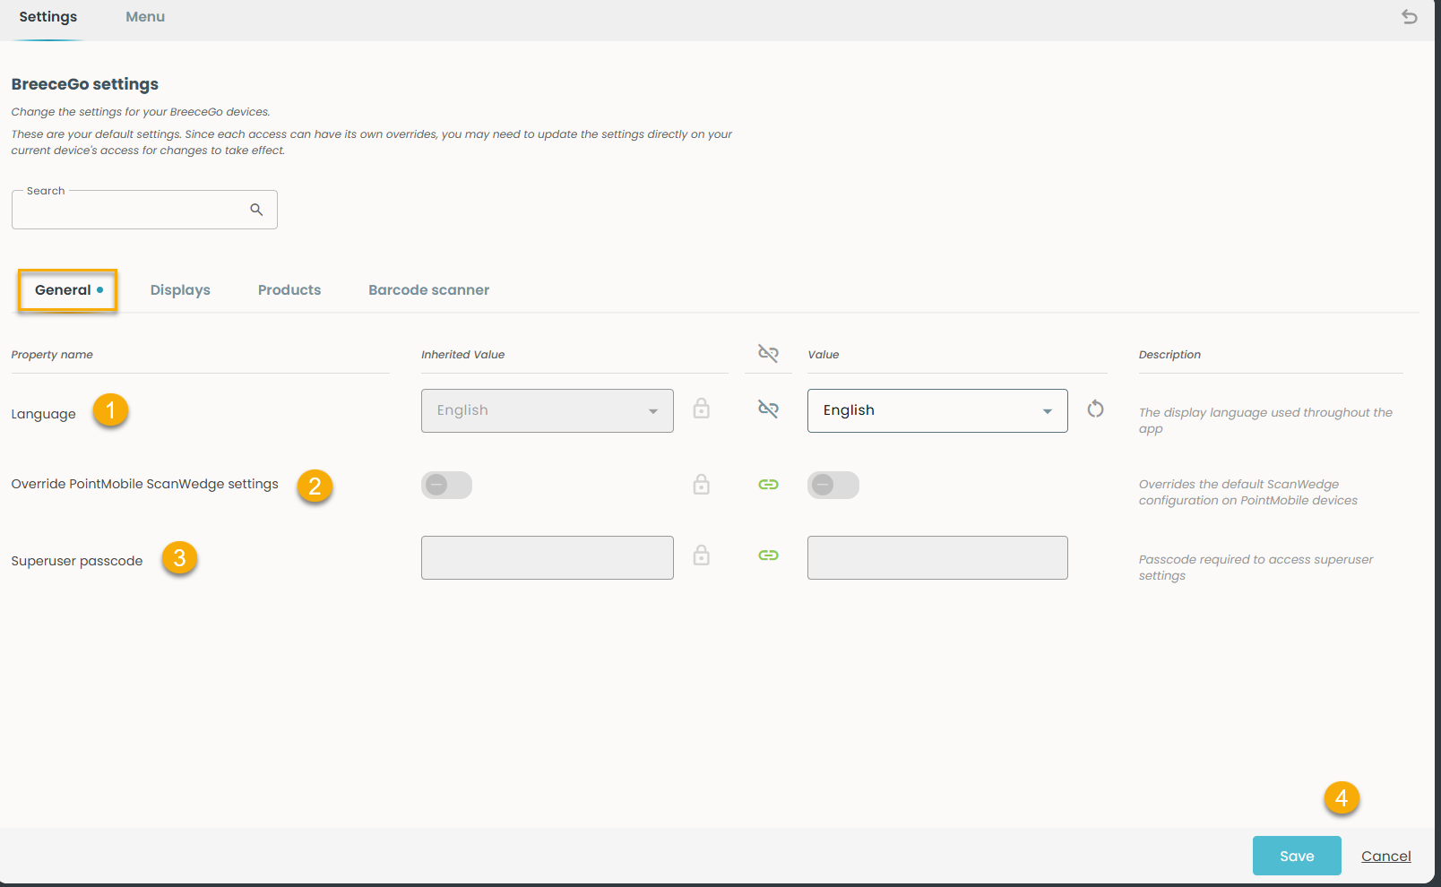
Task: Click the Superuser passcode value field
Action: (x=937, y=557)
